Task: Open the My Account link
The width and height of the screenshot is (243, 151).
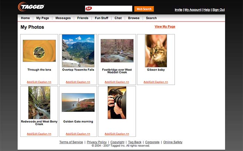Action: [x=193, y=10]
